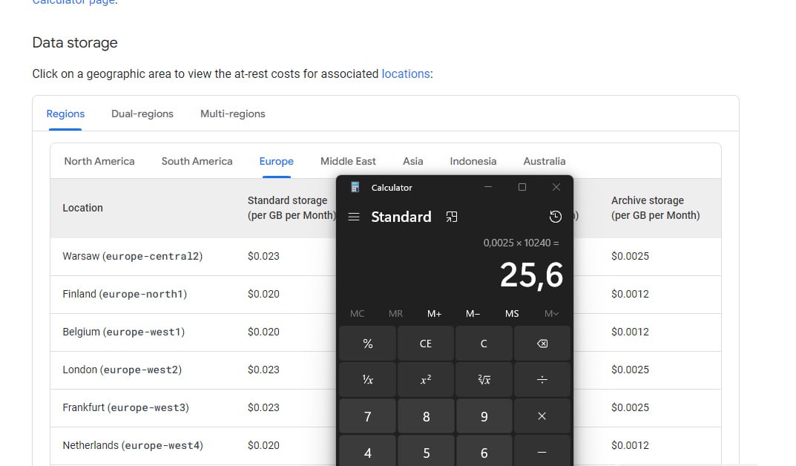Click the number 8 key
The height and width of the screenshot is (466, 796).
[x=425, y=416]
